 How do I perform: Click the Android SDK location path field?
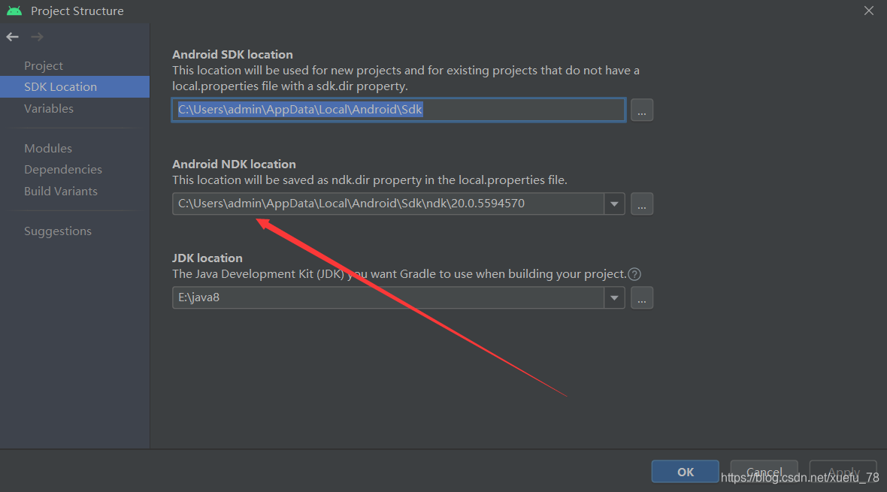pyautogui.click(x=399, y=110)
